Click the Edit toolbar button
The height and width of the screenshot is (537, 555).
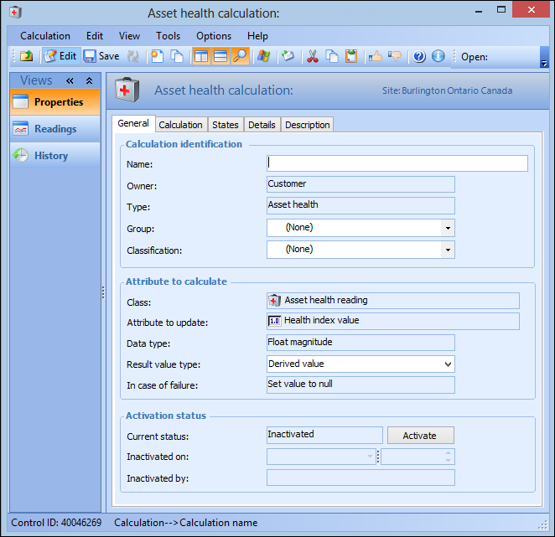(60, 56)
